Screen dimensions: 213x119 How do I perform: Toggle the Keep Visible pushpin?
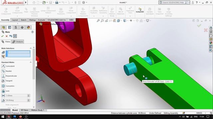[15, 36]
